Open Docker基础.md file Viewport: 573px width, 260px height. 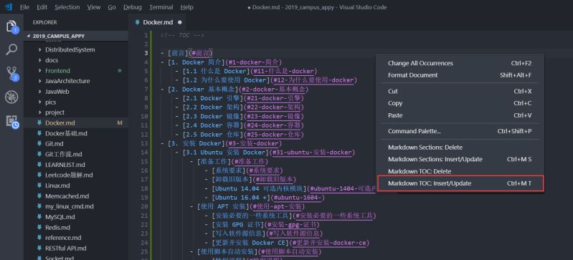(76, 134)
